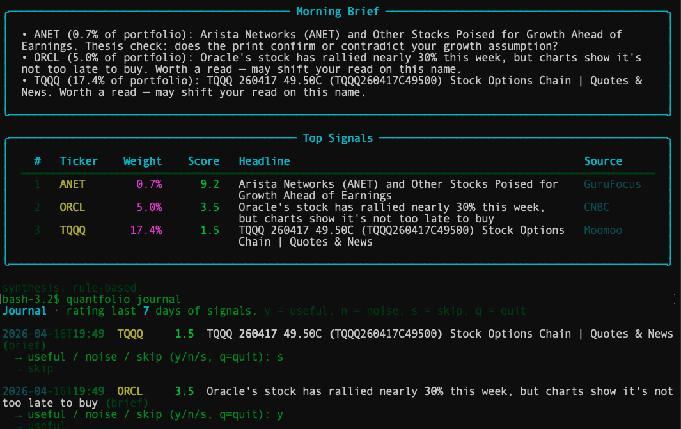
Task: Open the GuruFocus source entry
Action: 613,184
